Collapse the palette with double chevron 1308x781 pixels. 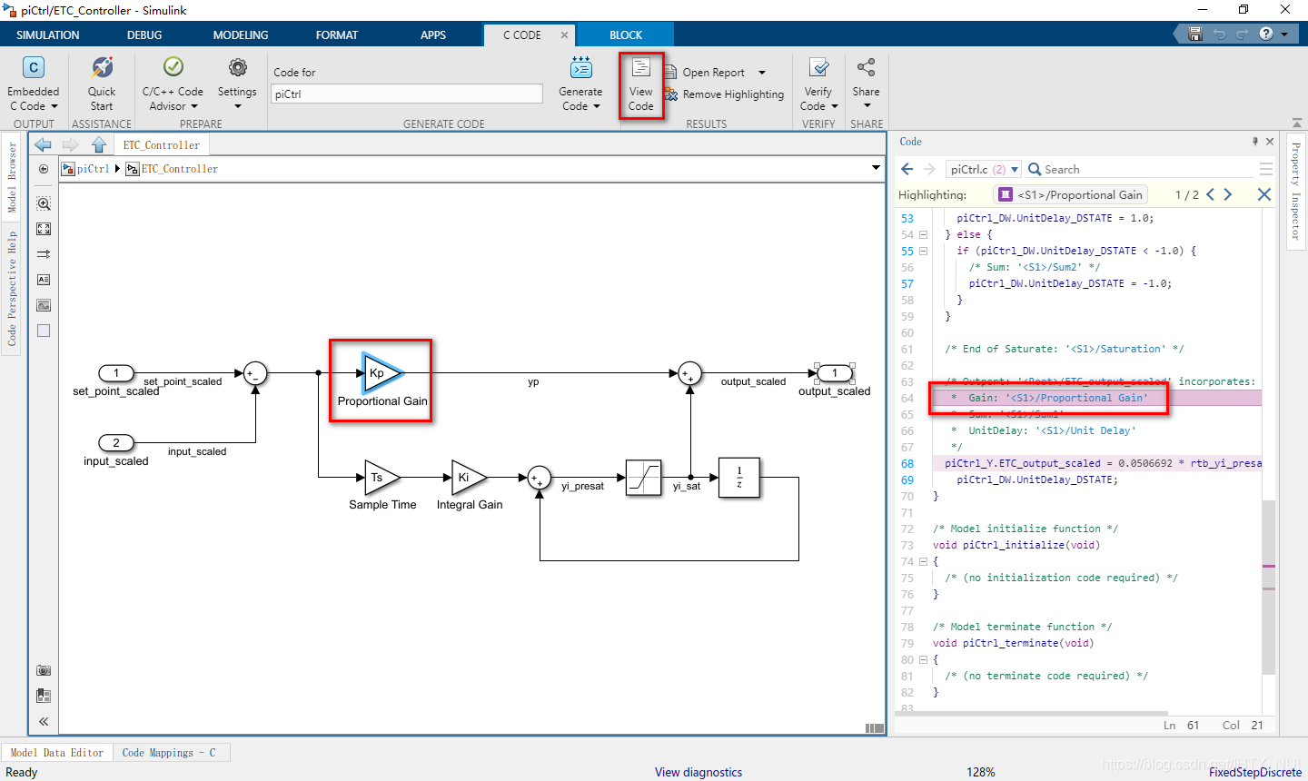click(x=44, y=721)
